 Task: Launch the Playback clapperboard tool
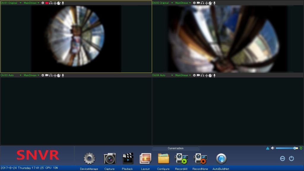127,159
